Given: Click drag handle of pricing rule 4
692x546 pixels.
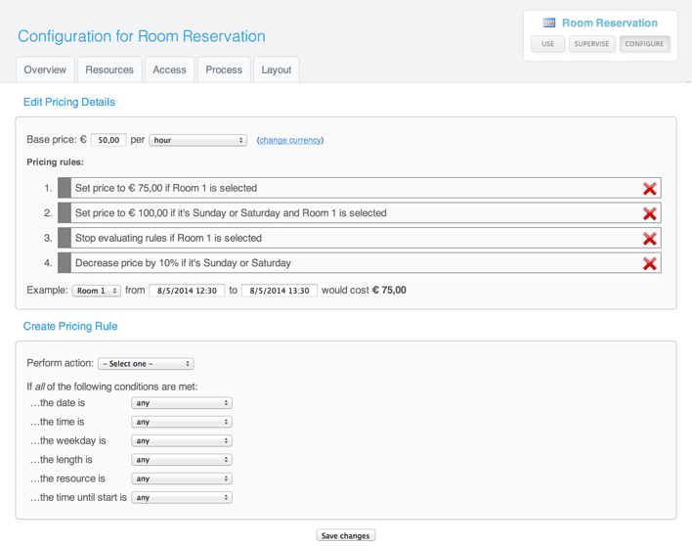Looking at the screenshot, I should click(x=65, y=263).
